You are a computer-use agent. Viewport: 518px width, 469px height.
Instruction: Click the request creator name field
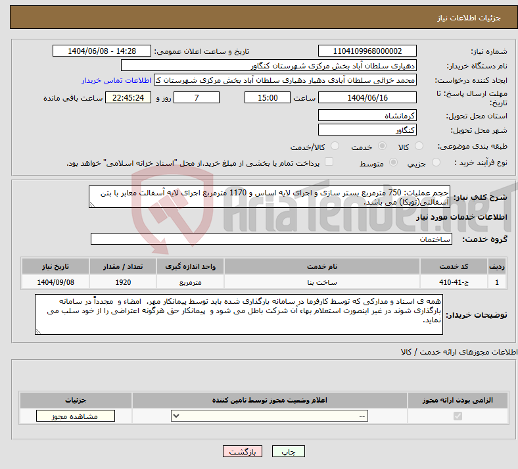[285, 80]
